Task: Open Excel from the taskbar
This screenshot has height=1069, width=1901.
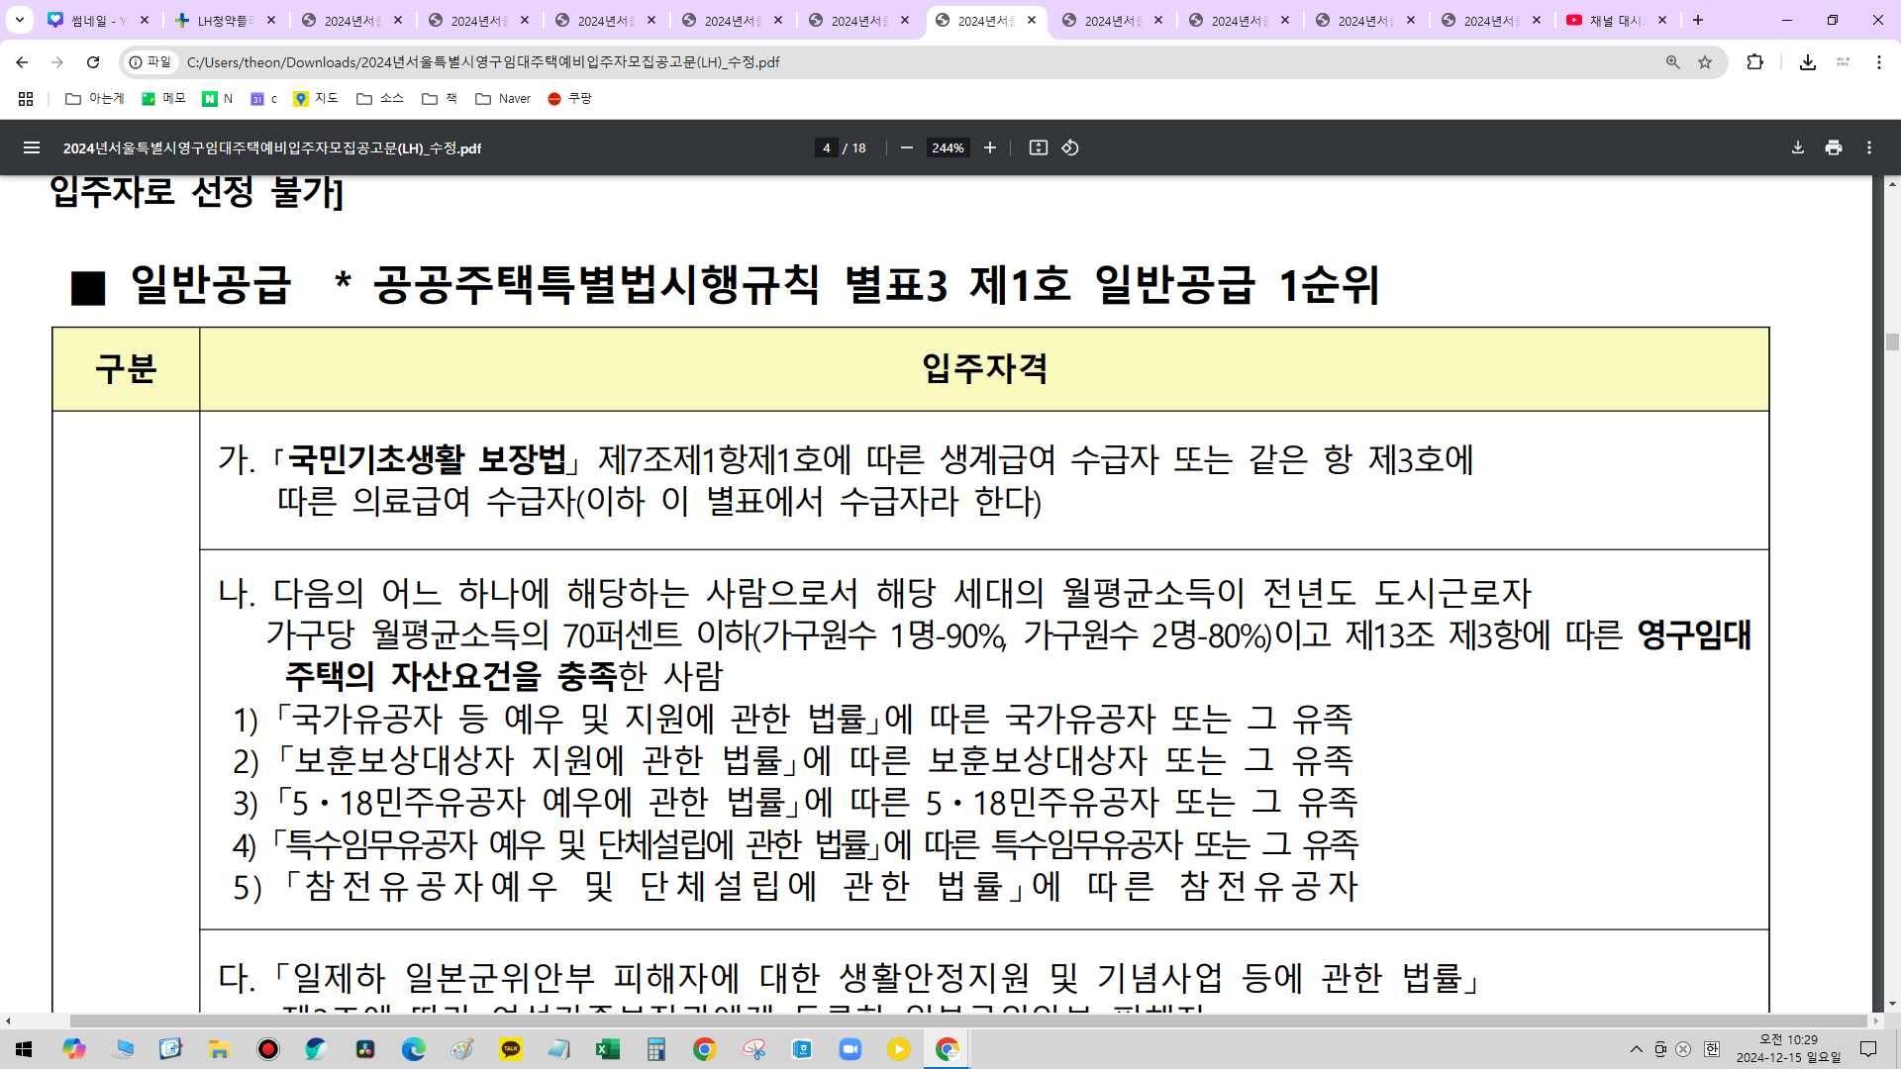Action: (607, 1049)
